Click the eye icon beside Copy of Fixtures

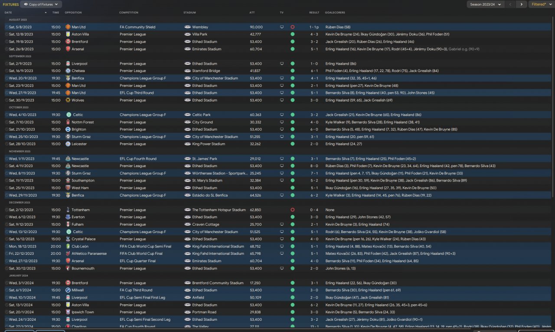(x=26, y=4)
